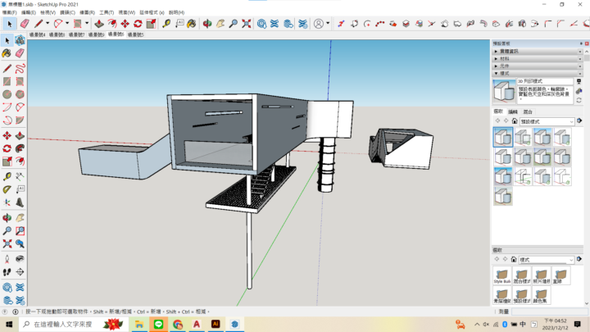Select the Eraser tool in top toolbar
Image resolution: width=590 pixels, height=332 pixels.
click(x=25, y=24)
